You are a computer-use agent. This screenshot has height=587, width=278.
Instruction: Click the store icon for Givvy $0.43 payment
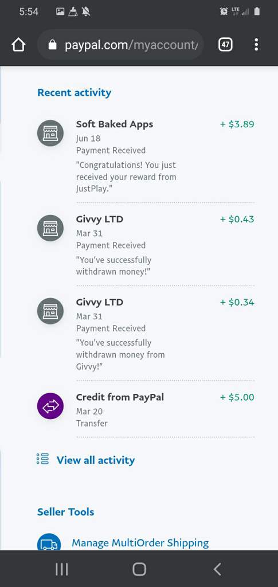(50, 228)
